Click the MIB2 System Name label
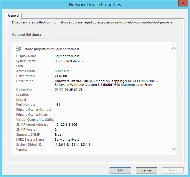The height and width of the screenshot is (177, 190). pyautogui.click(x=30, y=139)
